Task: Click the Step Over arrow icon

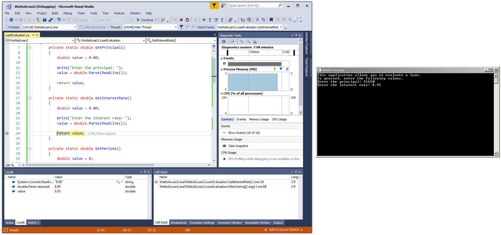Action: tap(216, 20)
